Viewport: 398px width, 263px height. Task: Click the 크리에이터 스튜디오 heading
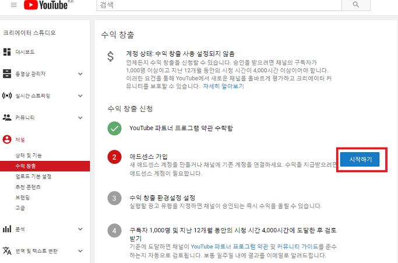coord(29,33)
